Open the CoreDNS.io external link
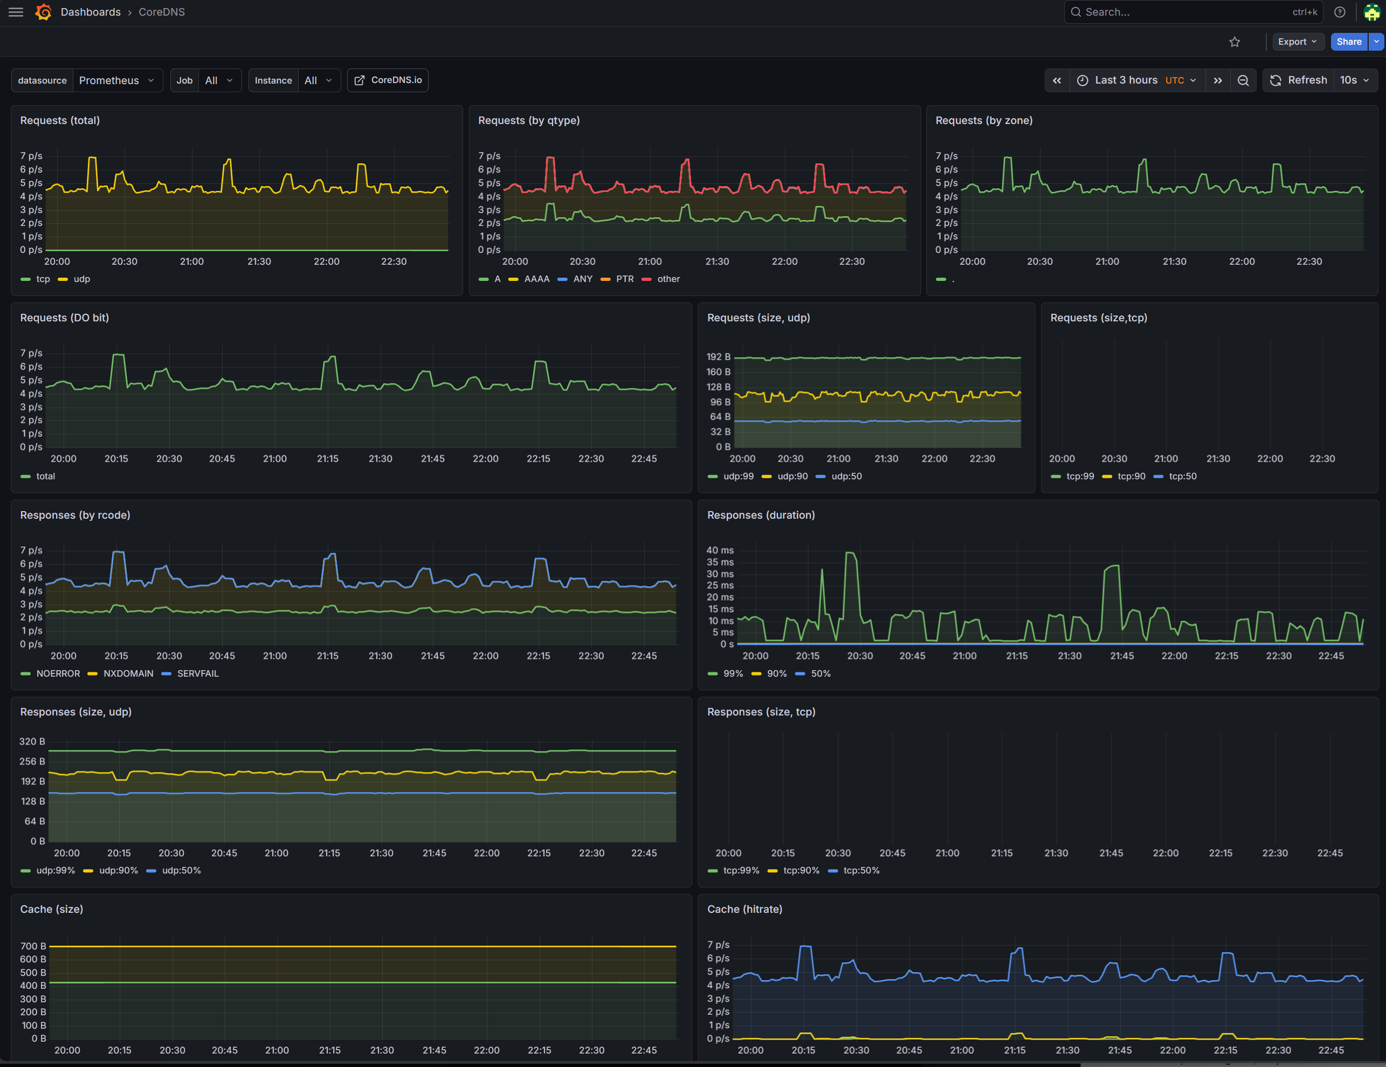The width and height of the screenshot is (1386, 1067). (x=388, y=80)
